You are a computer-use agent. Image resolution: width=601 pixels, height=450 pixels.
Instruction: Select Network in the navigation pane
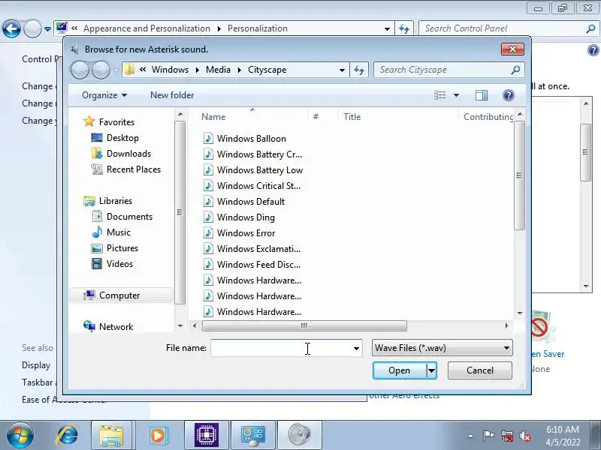pos(116,327)
